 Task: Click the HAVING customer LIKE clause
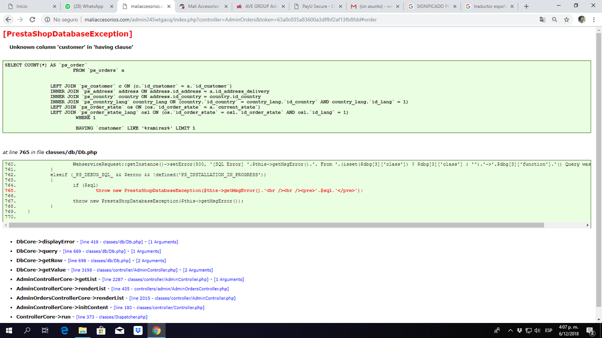[x=135, y=128]
